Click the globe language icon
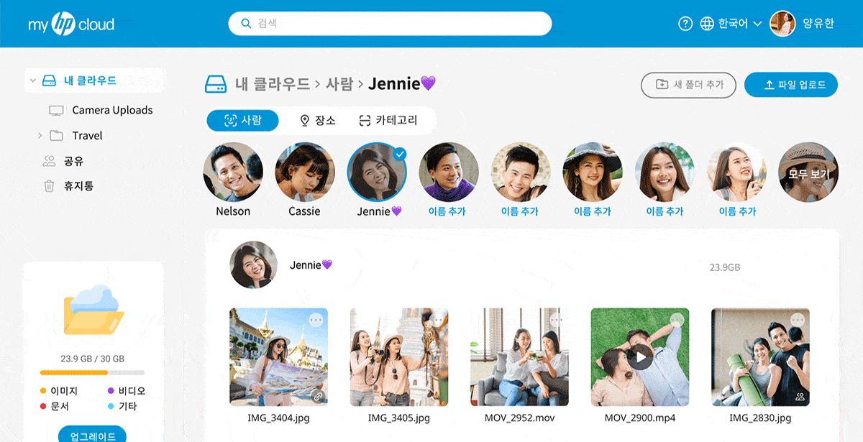The width and height of the screenshot is (863, 442). 707,24
